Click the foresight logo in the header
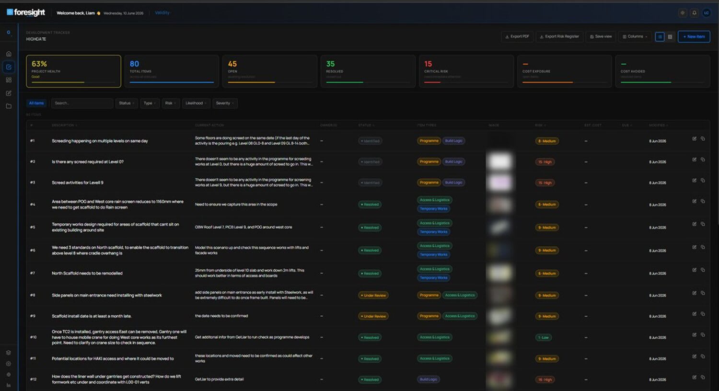The height and width of the screenshot is (391, 719). 26,12
